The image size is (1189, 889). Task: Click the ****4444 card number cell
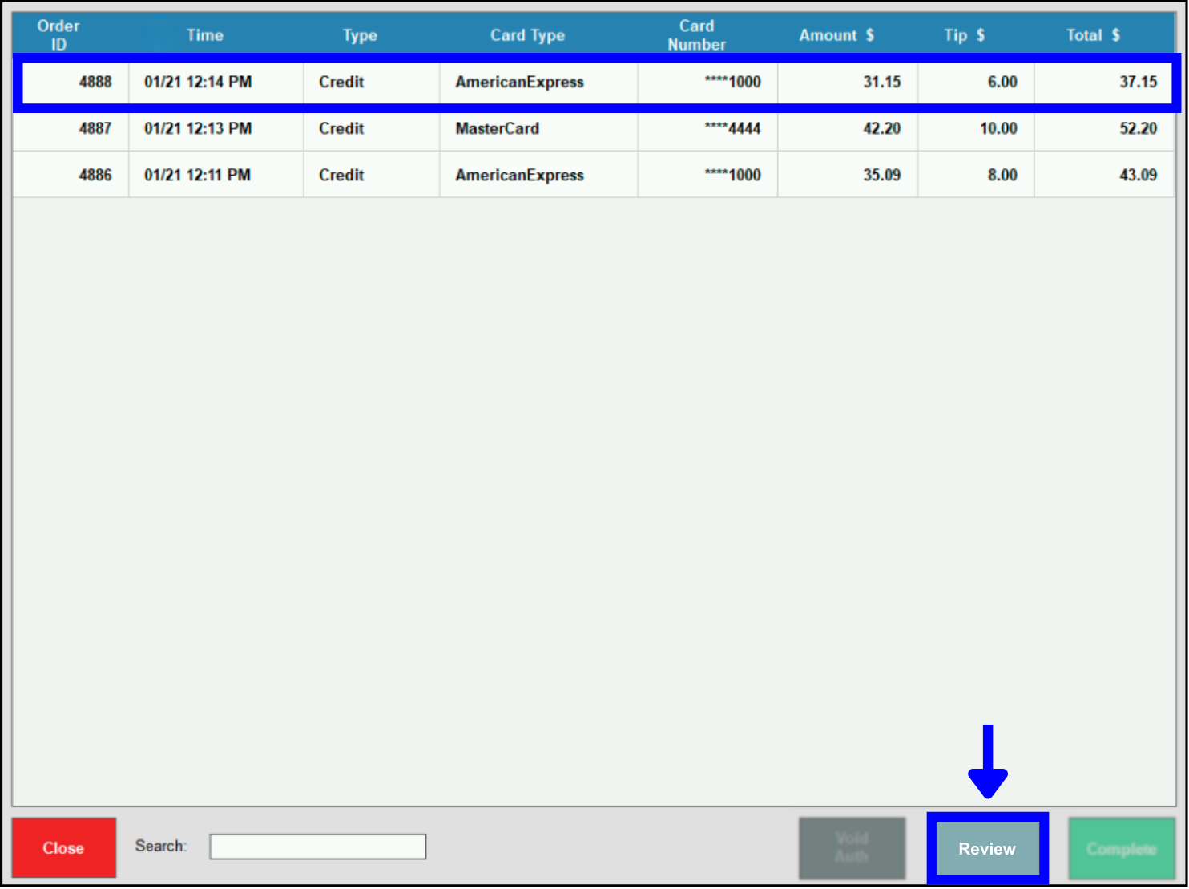pyautogui.click(x=732, y=128)
